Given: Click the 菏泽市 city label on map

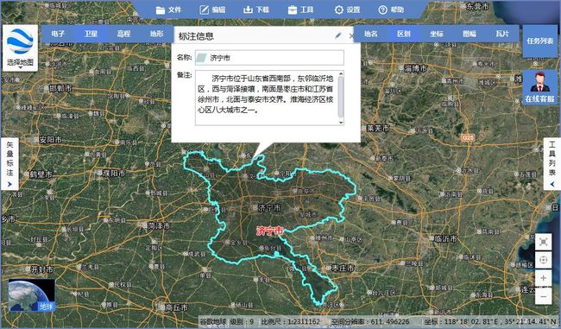Looking at the screenshot, I should pyautogui.click(x=159, y=226).
